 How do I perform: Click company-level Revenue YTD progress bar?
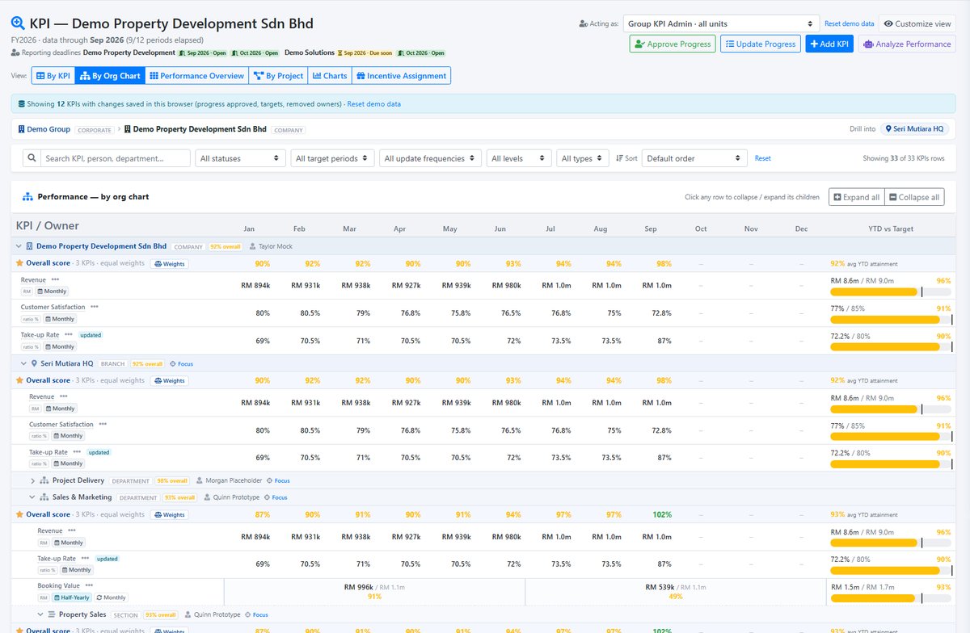(x=891, y=292)
